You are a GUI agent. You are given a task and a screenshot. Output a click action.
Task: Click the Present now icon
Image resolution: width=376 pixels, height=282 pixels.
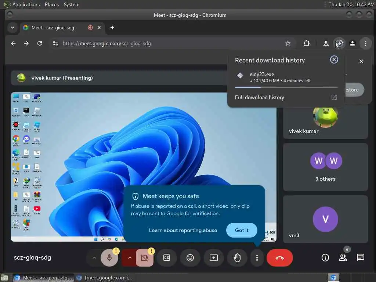[x=214, y=258]
